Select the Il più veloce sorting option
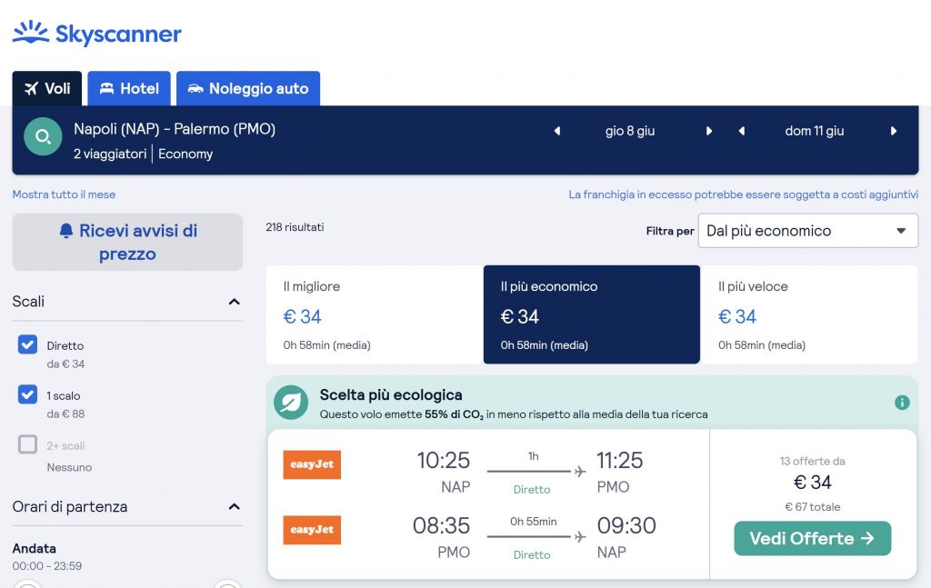This screenshot has height=588, width=931. coord(808,314)
